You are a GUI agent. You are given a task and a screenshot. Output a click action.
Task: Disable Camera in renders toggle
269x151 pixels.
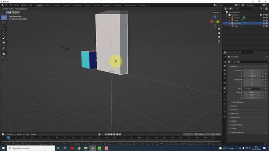click(266, 18)
